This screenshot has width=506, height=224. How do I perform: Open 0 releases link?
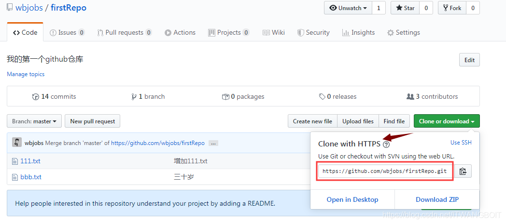coord(337,96)
